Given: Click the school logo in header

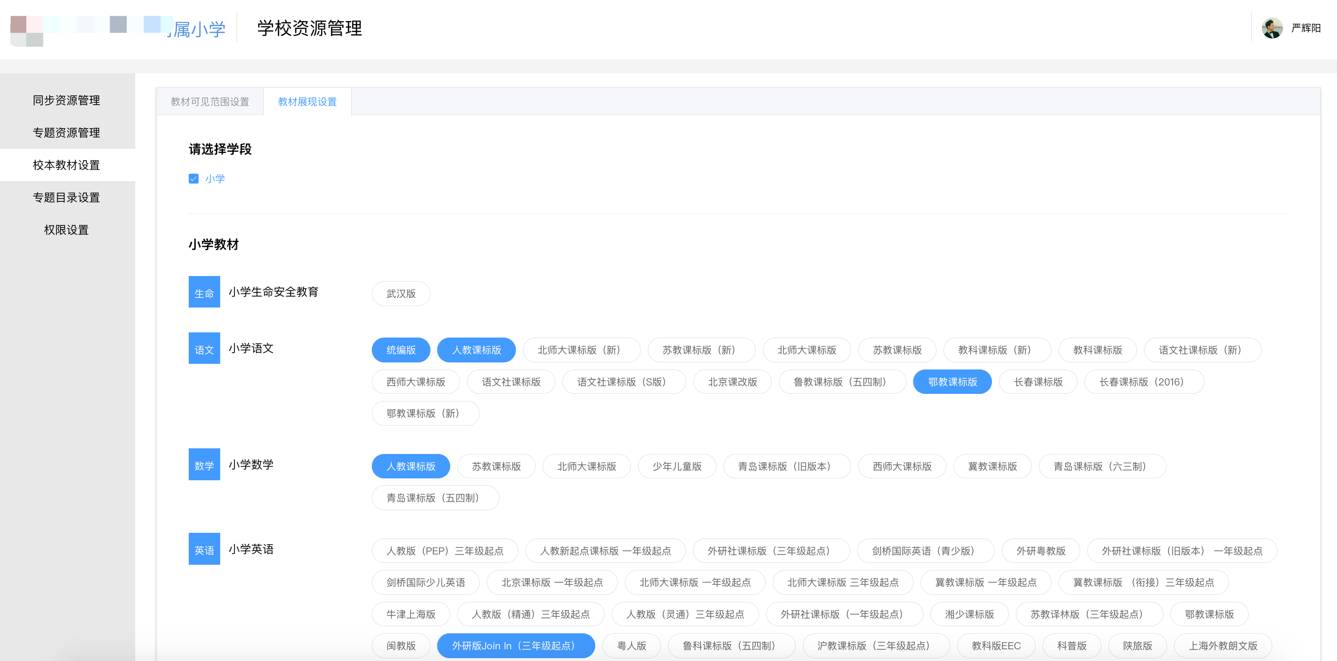Looking at the screenshot, I should tap(117, 29).
